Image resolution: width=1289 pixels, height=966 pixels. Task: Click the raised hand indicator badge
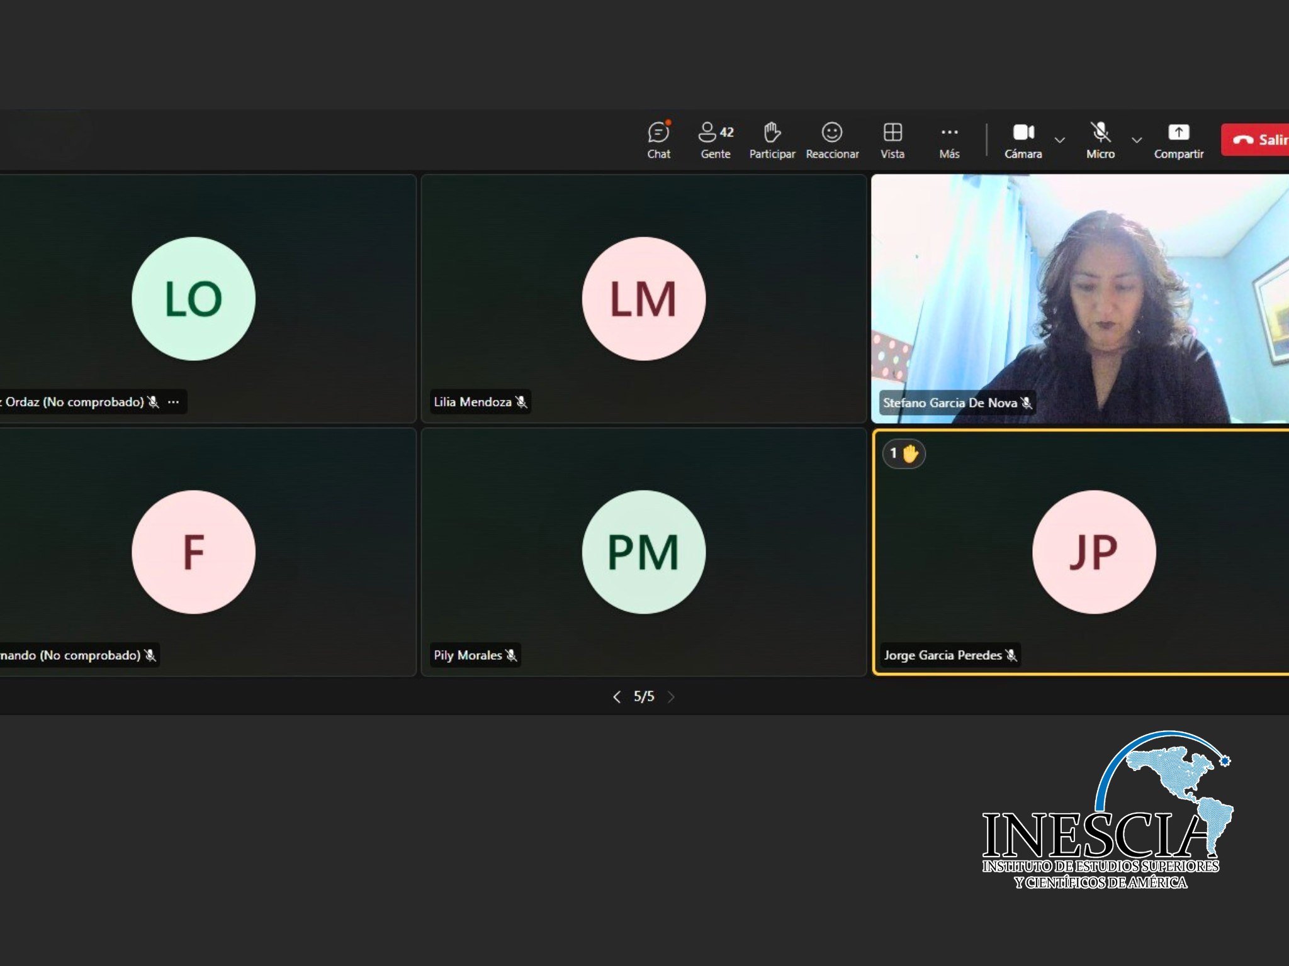pos(904,453)
